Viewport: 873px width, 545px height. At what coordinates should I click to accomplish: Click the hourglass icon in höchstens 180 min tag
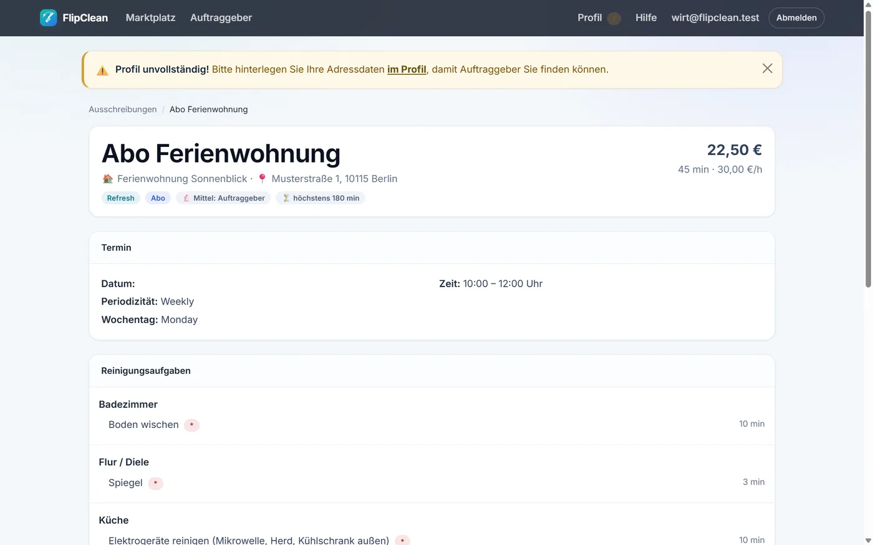coord(286,198)
